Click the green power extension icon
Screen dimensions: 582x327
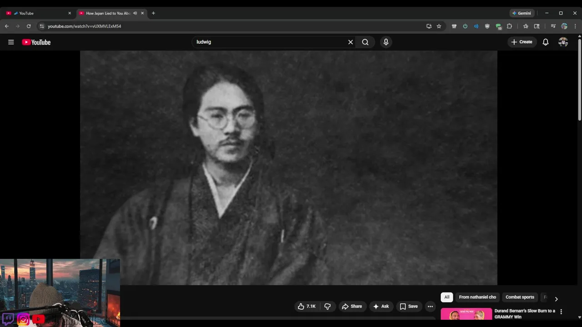pyautogui.click(x=465, y=26)
